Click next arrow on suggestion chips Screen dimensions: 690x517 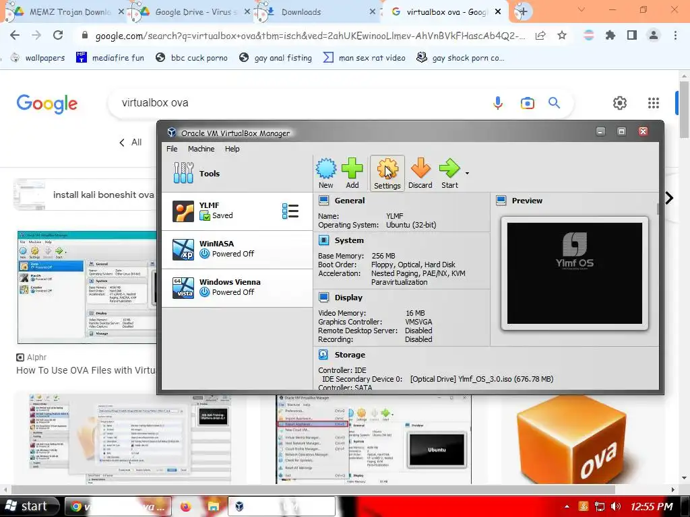(669, 199)
